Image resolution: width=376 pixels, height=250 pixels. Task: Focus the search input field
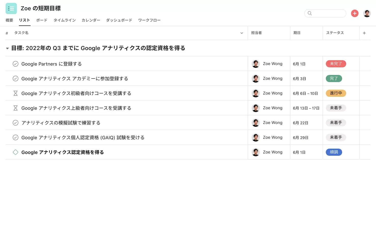[x=325, y=13]
